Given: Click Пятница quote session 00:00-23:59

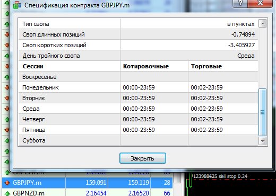Looking at the screenshot, I should click(139, 130).
